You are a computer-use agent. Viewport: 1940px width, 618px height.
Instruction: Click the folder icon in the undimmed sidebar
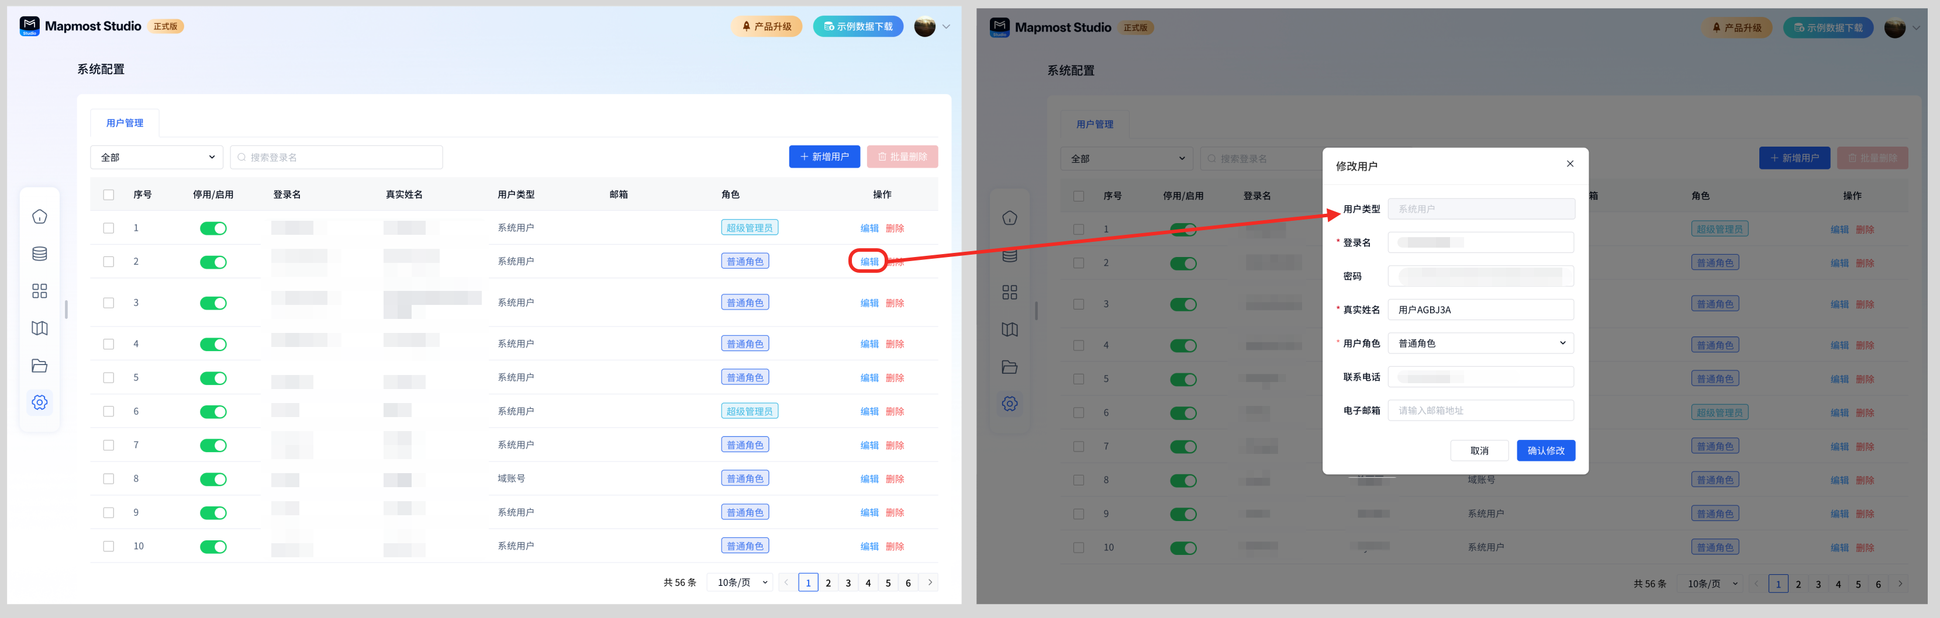click(40, 366)
